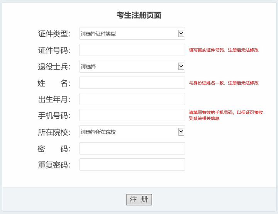Viewport: 278px width, 214px height.
Task: Click the 出生年月 input box
Action: coord(132,99)
